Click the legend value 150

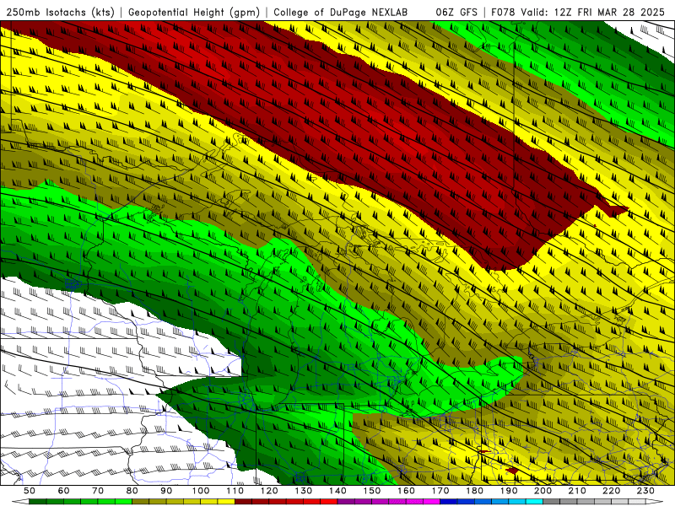[372, 491]
